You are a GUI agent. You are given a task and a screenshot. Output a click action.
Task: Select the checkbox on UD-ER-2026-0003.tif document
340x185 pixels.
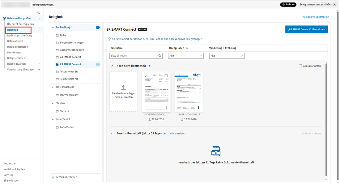click(199, 76)
